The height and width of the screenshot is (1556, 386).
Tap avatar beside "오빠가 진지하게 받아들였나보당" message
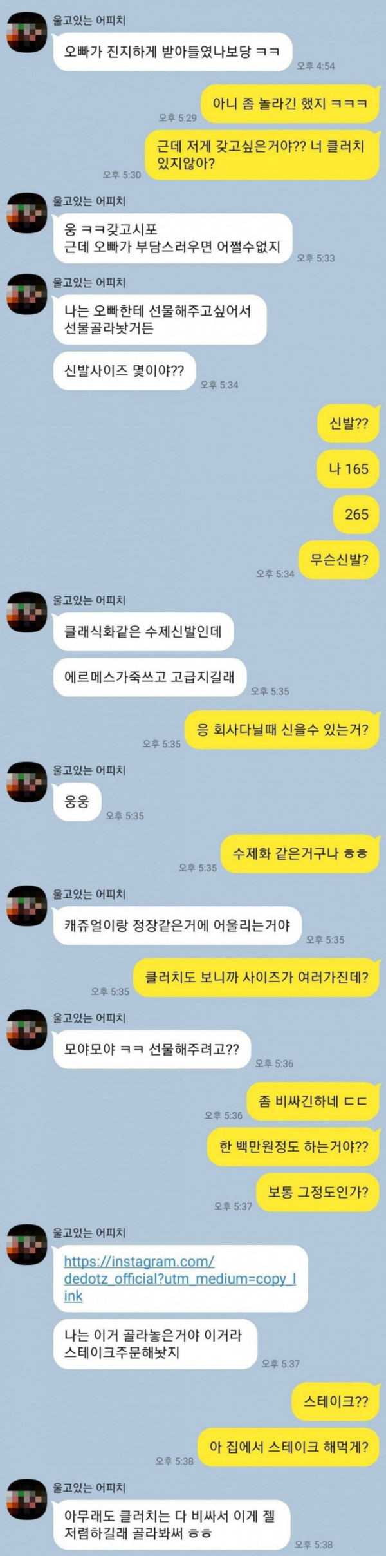pos(27,33)
